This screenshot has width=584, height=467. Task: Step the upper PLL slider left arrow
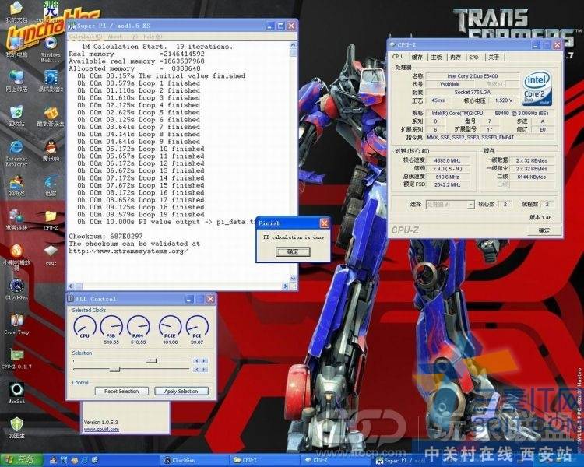pyautogui.click(x=197, y=361)
